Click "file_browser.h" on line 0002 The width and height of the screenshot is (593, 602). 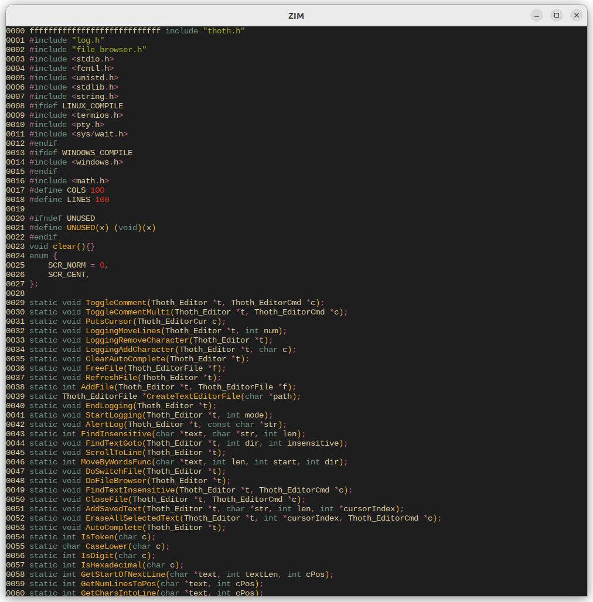tap(109, 50)
